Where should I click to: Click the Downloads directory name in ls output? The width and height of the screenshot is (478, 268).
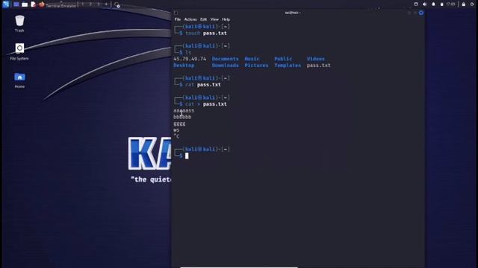(226, 66)
